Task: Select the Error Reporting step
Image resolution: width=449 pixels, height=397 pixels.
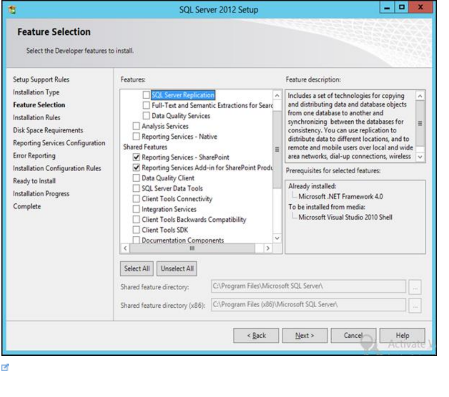Action: tap(34, 156)
